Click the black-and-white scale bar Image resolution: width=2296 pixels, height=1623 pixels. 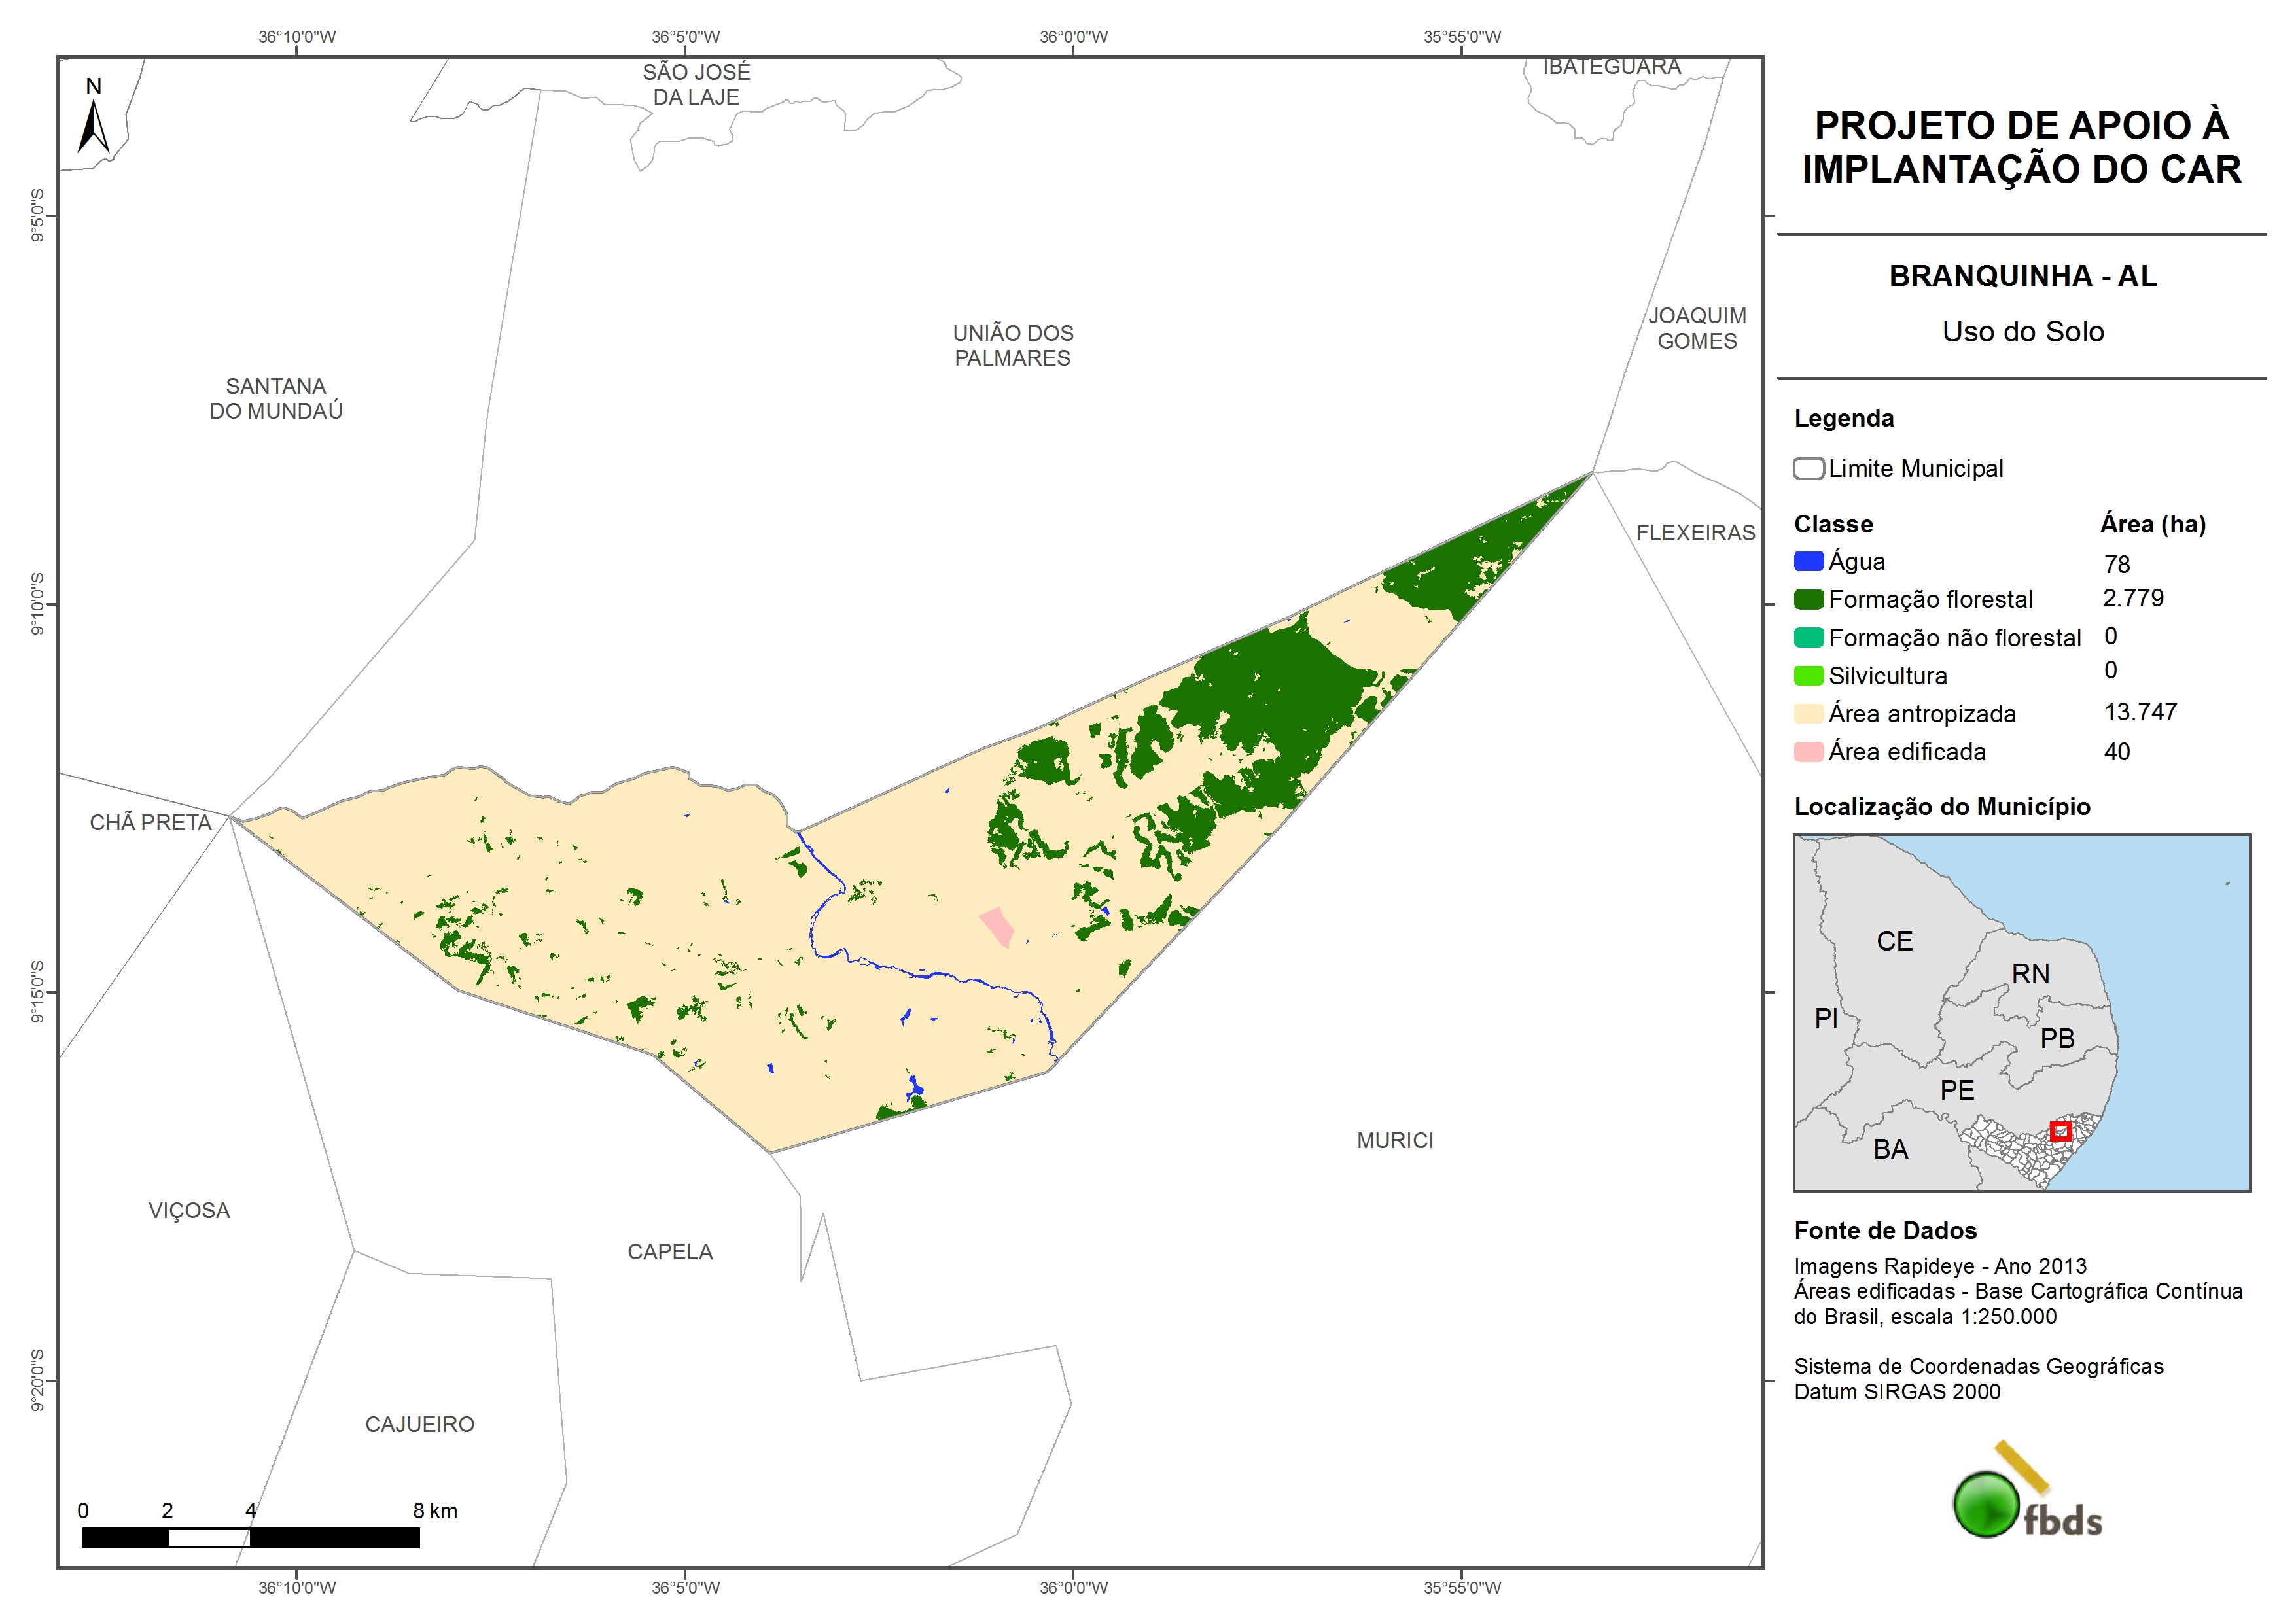click(x=250, y=1537)
